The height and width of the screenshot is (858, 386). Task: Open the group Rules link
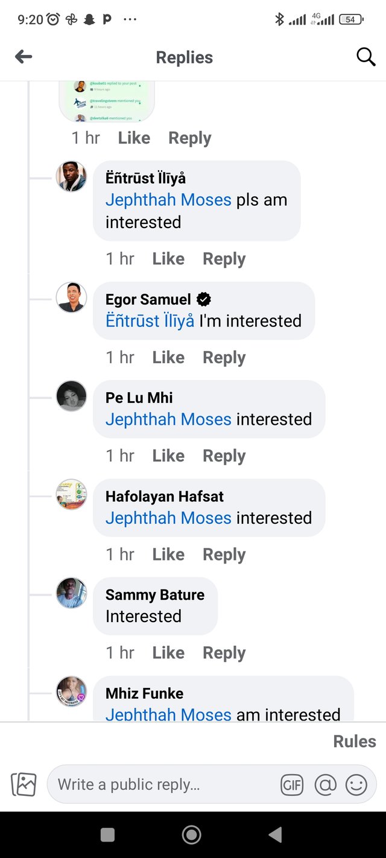coord(354,742)
